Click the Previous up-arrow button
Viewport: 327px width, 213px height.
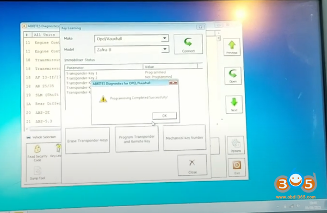pos(232,47)
